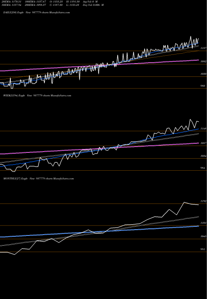Click the 1082 axis label on daily chart

[x=203, y=61]
